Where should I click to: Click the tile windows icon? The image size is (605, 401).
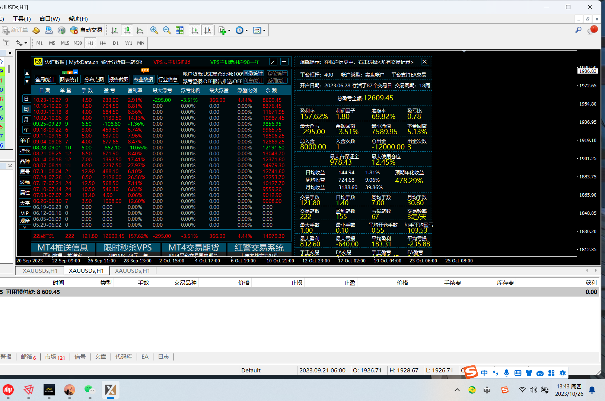(x=179, y=30)
